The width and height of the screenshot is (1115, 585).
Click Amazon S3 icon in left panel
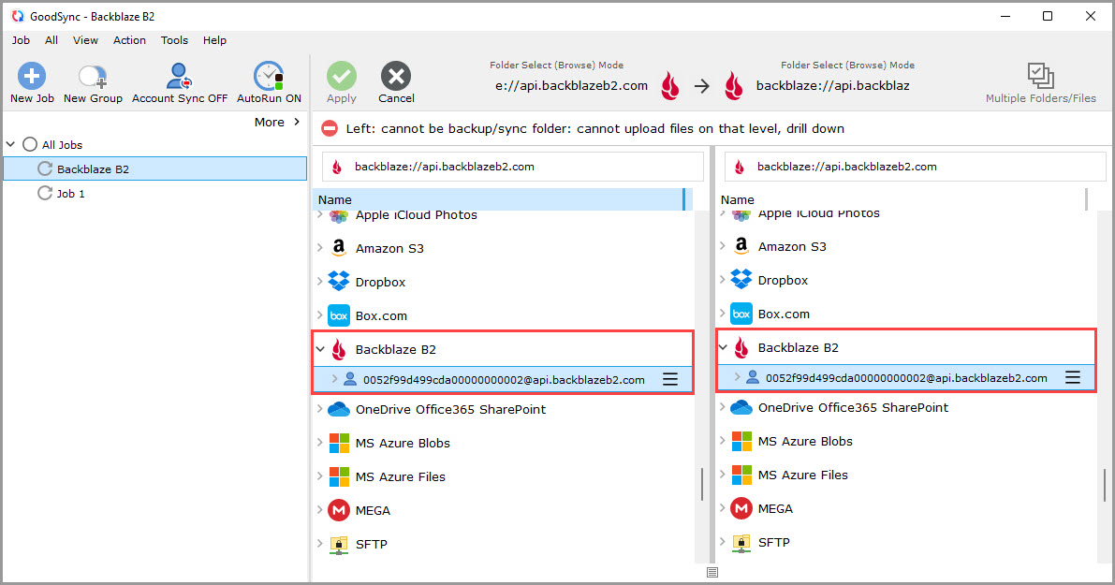[339, 248]
